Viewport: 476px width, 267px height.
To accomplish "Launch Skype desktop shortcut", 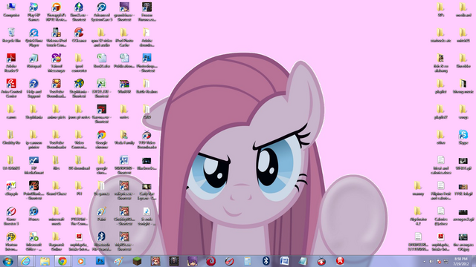I will point(463,137).
